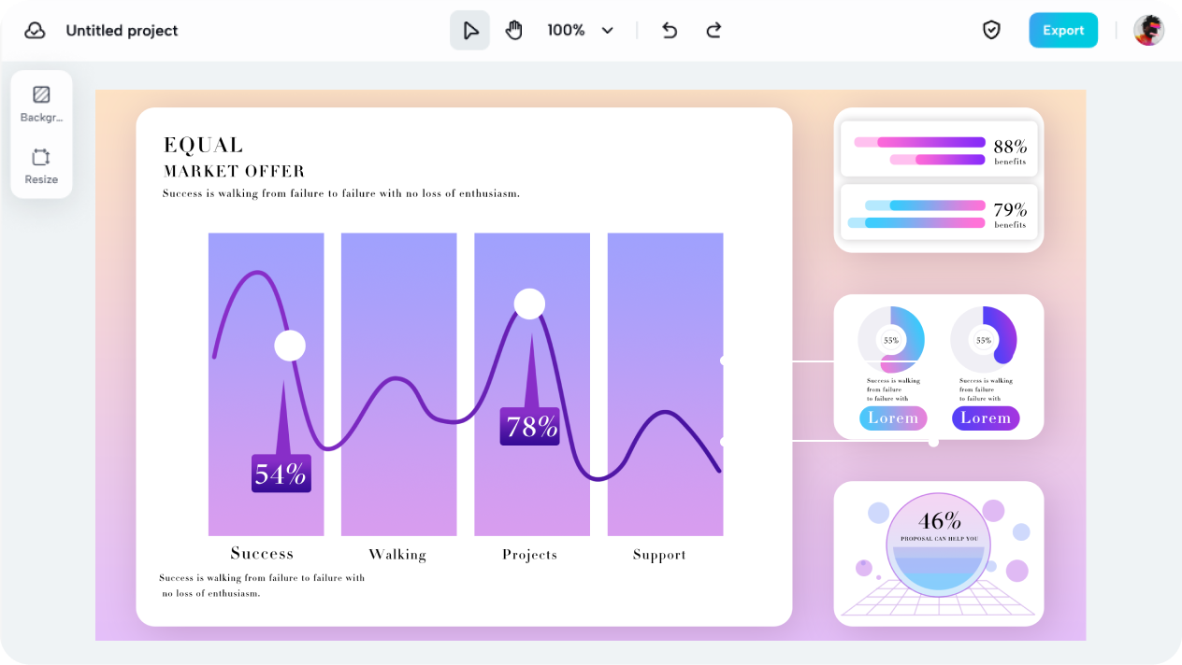
Task: Select the Support axis label
Action: click(659, 555)
